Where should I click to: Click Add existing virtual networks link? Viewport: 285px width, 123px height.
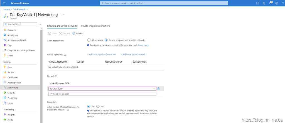[x=101, y=54]
